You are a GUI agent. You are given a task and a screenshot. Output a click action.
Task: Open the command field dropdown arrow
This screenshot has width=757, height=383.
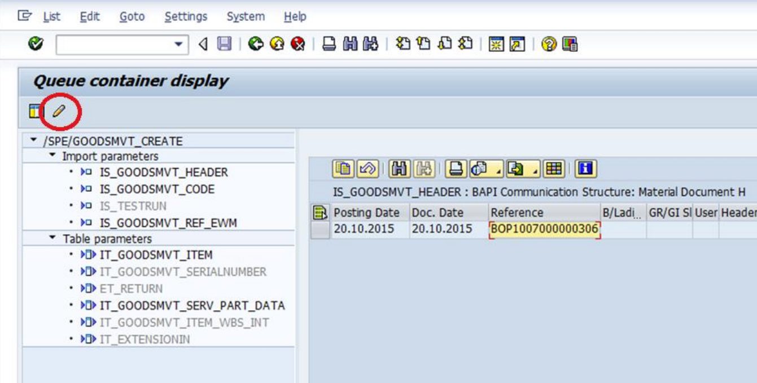coord(179,44)
